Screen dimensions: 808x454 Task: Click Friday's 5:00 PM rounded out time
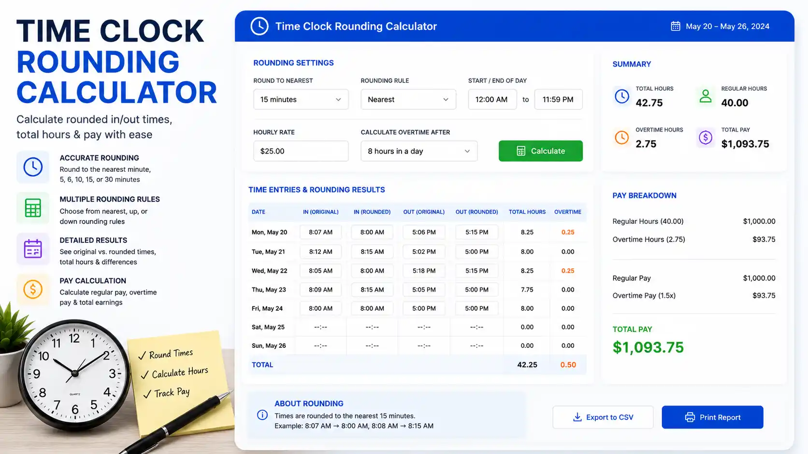click(x=476, y=308)
